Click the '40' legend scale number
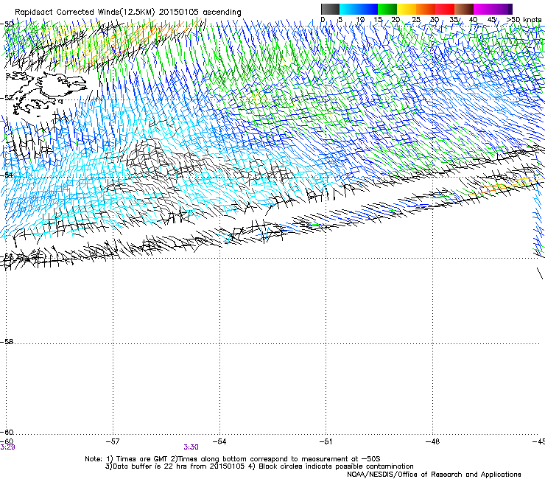The image size is (545, 479). pos(473,20)
